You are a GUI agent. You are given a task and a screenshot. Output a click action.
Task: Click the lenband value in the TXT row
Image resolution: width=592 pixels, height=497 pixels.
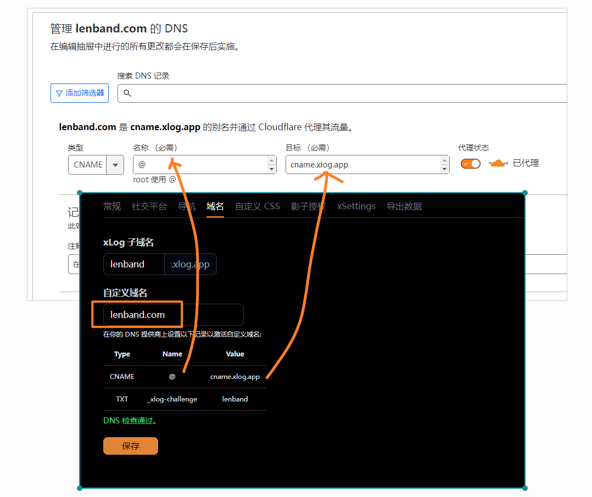235,399
